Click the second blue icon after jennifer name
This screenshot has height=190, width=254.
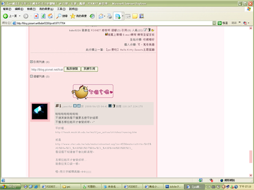pyautogui.click(x=79, y=106)
